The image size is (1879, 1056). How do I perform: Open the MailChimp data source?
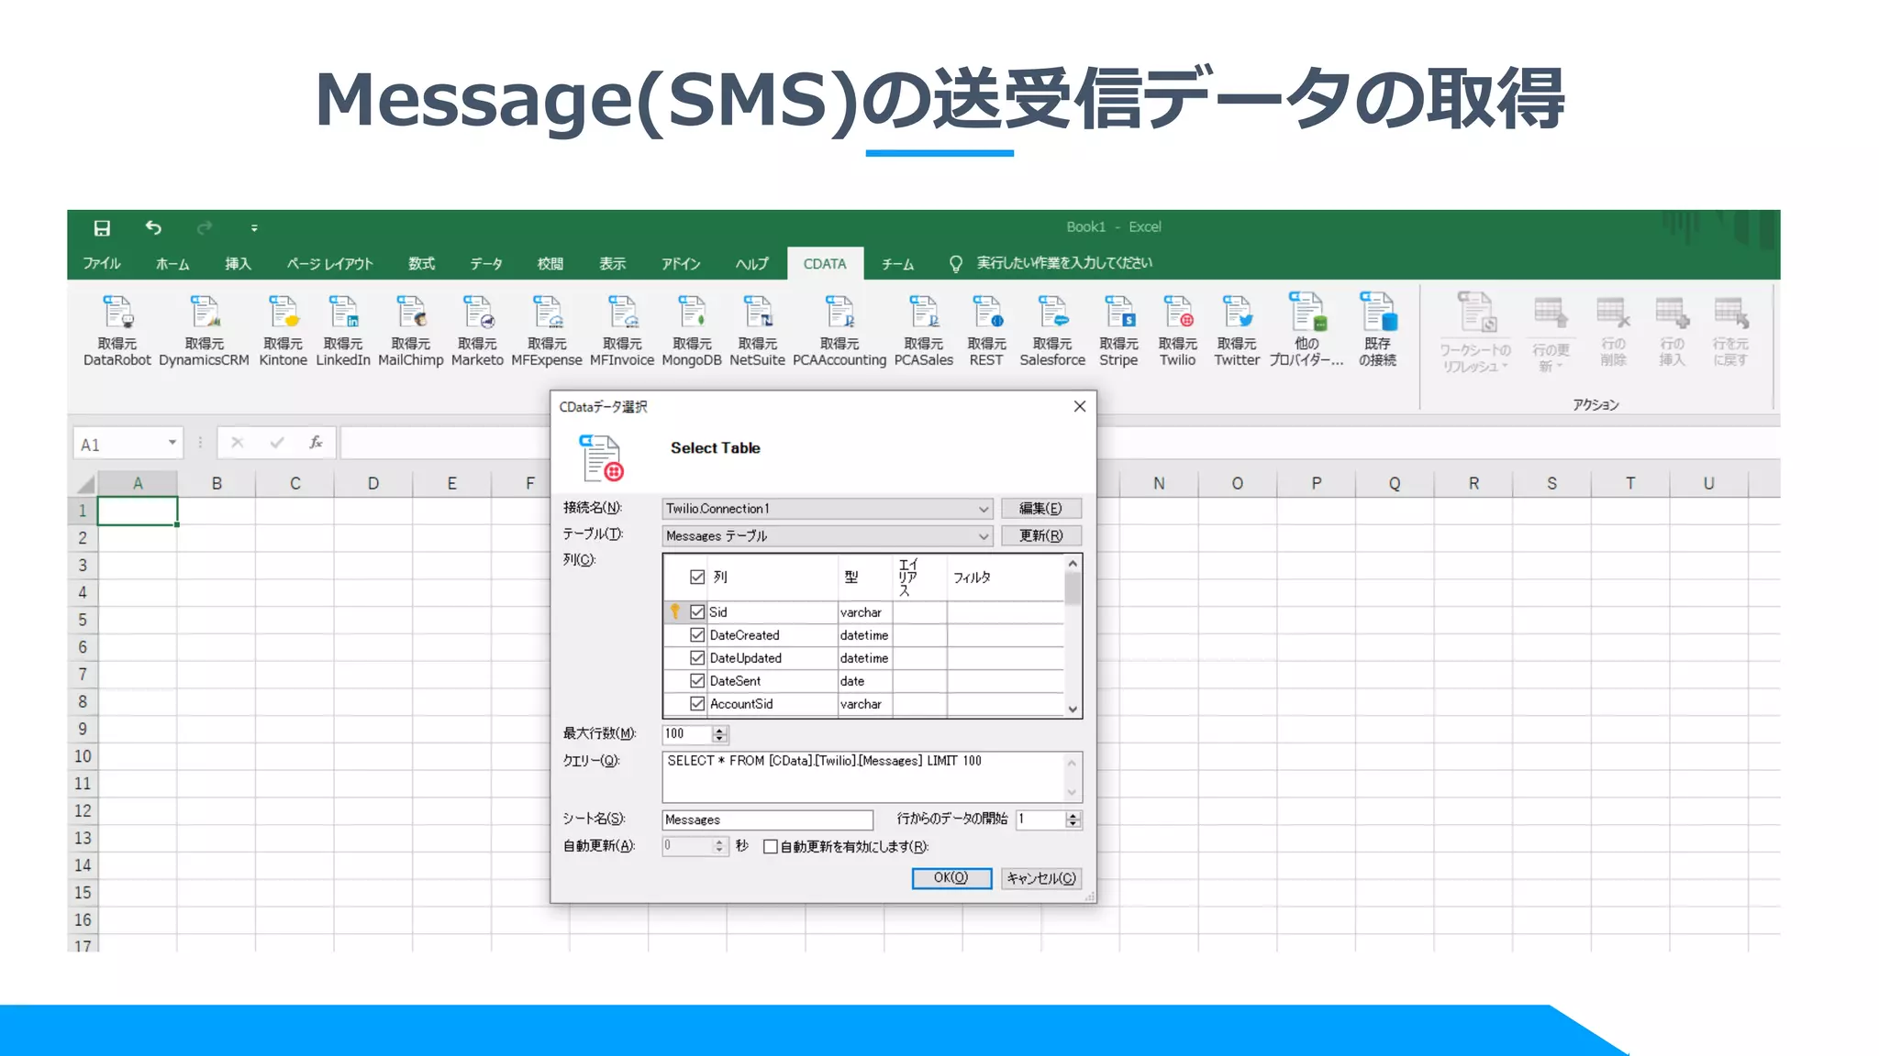(410, 330)
